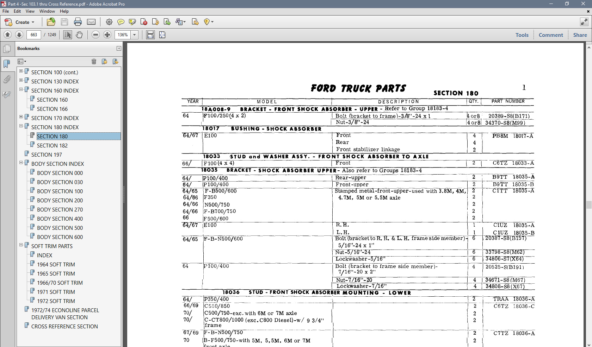Open Signatures side panel
Viewport: 592px width, 347px height.
coord(7,94)
